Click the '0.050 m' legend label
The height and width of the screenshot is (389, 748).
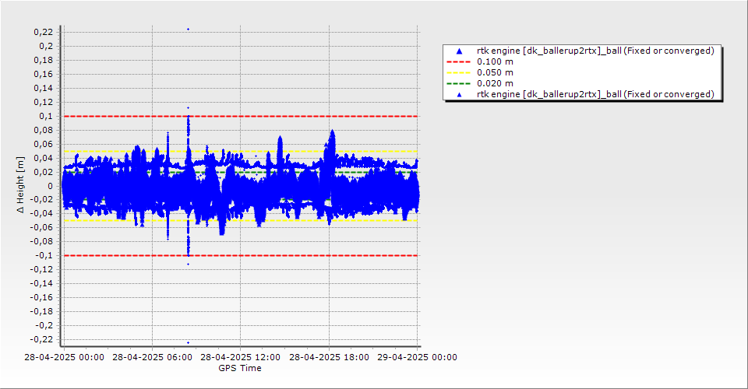(496, 73)
